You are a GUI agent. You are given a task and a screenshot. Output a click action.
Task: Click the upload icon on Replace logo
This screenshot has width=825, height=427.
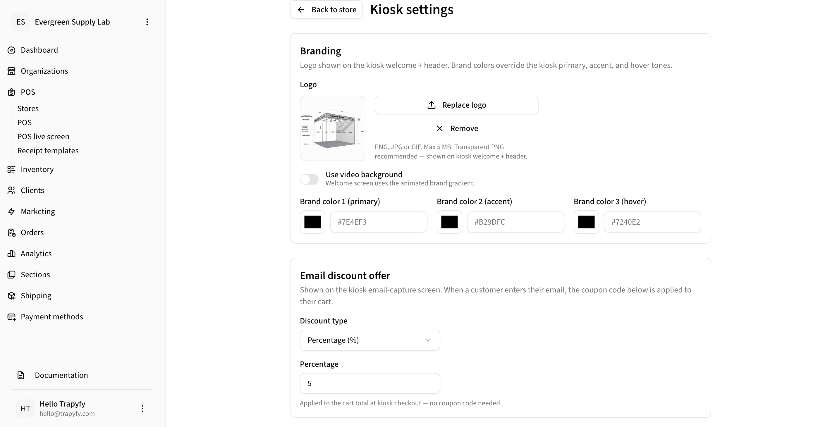pos(432,105)
